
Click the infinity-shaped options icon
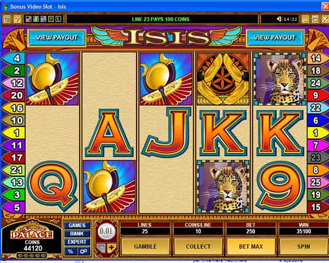tap(83, 251)
